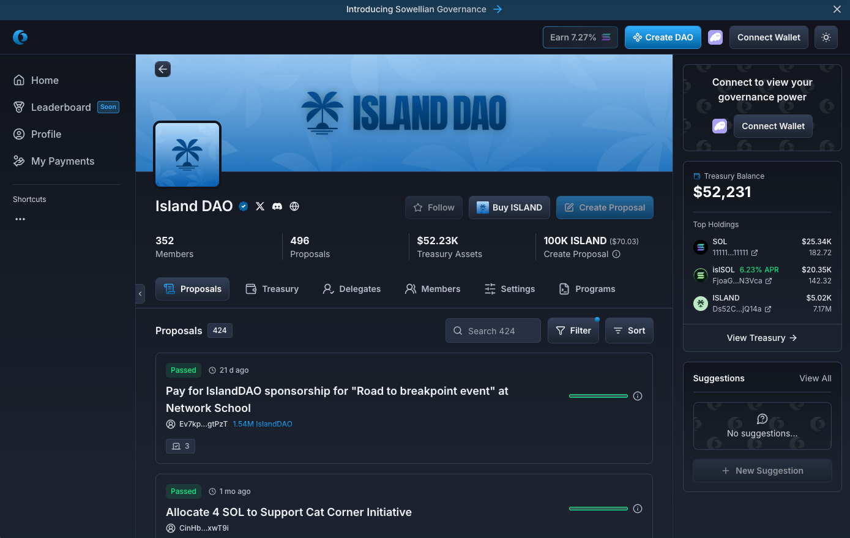Viewport: 850px width, 538px height.
Task: Toggle the light/dark theme button
Action: tap(826, 37)
